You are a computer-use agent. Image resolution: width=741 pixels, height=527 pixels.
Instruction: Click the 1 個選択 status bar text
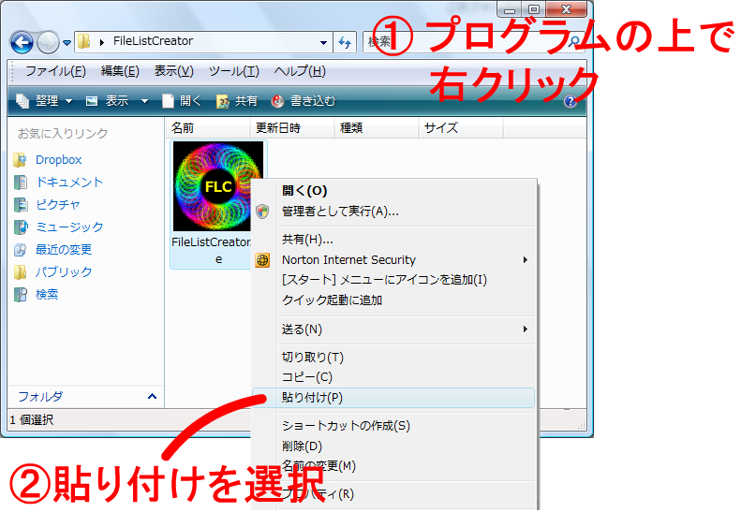point(32,419)
